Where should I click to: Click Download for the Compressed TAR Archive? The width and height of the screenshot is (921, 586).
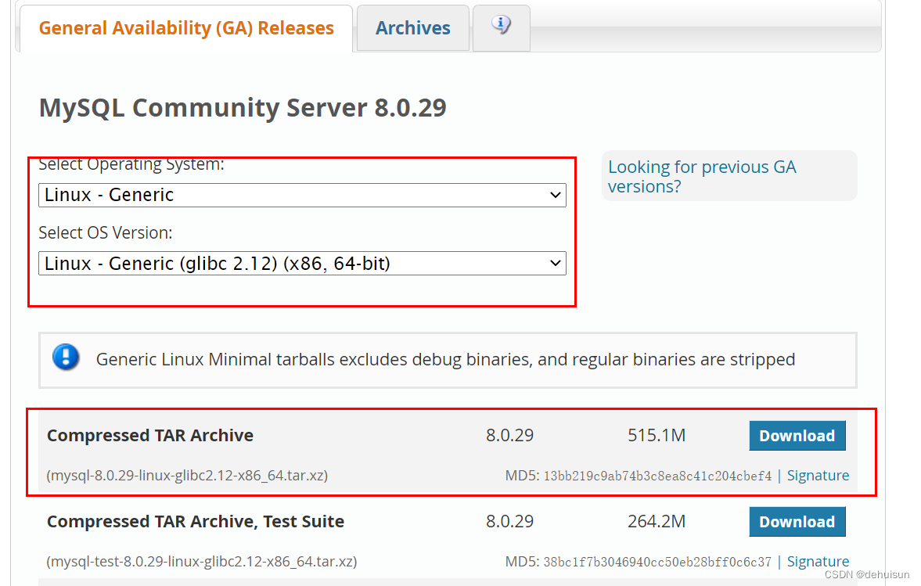(x=797, y=435)
